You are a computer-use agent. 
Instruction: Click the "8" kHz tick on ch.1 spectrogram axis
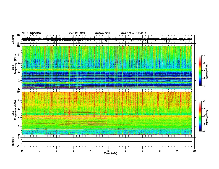click(x=20, y=55)
